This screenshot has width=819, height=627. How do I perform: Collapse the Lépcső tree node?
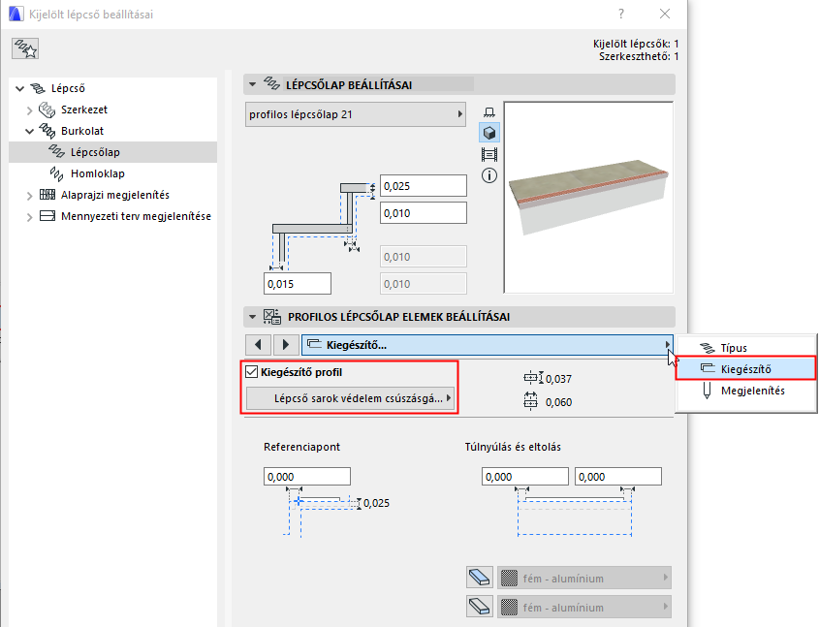coord(19,89)
